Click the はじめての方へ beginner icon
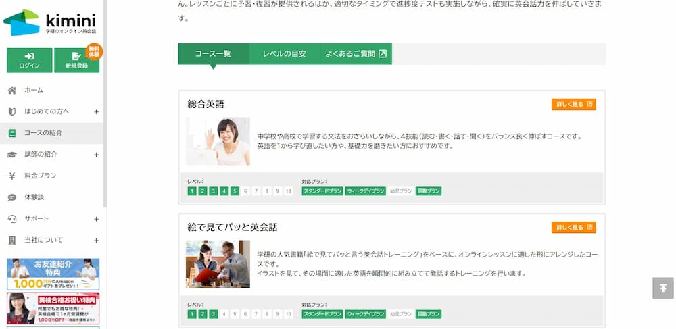The image size is (676, 329). (12, 111)
